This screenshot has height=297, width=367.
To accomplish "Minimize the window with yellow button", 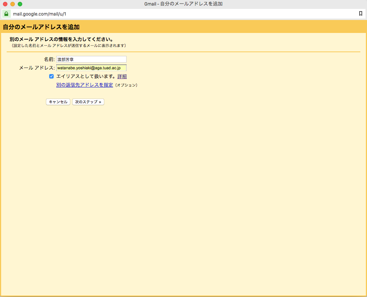I will pyautogui.click(x=13, y=4).
